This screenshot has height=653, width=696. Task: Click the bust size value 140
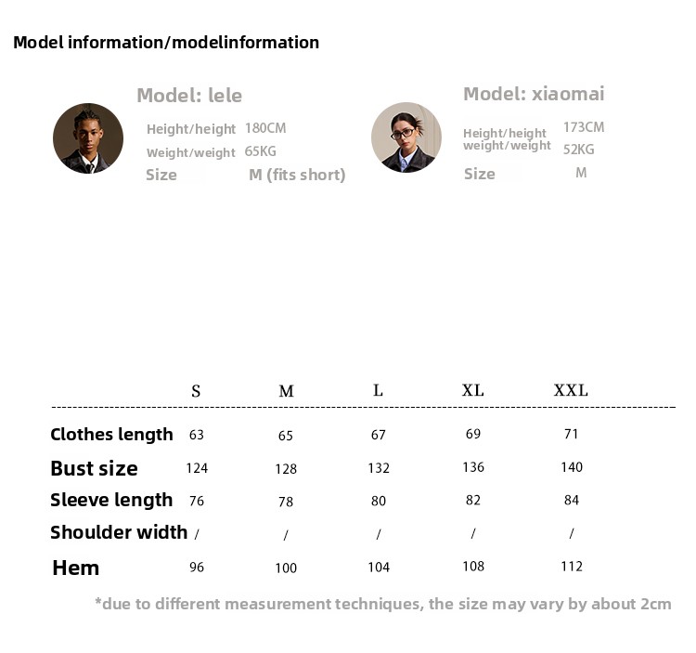[572, 467]
